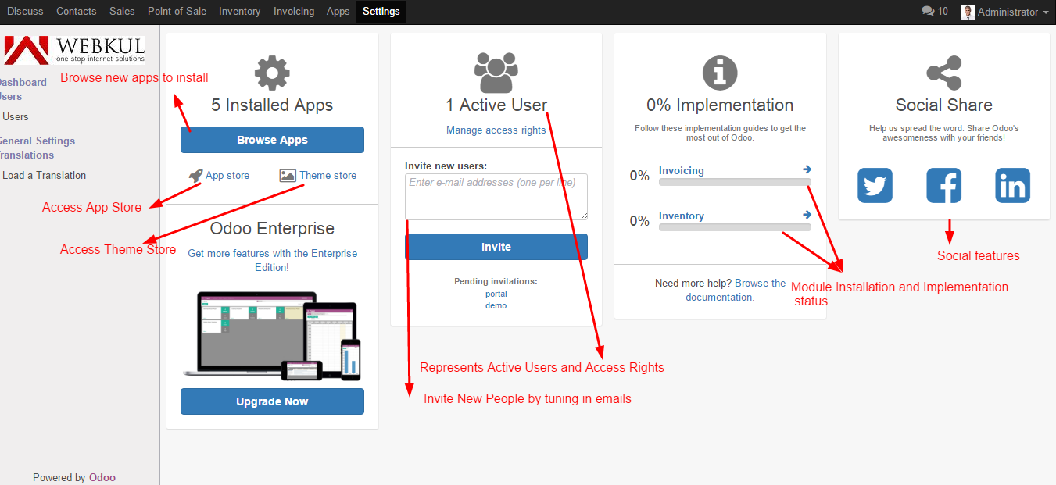1056x485 pixels.
Task: Open the Contacts menu
Action: point(77,12)
